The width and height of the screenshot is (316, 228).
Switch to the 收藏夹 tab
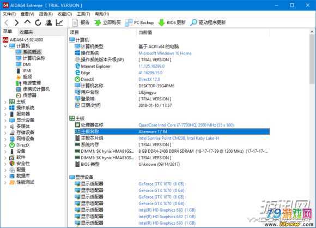point(26,32)
